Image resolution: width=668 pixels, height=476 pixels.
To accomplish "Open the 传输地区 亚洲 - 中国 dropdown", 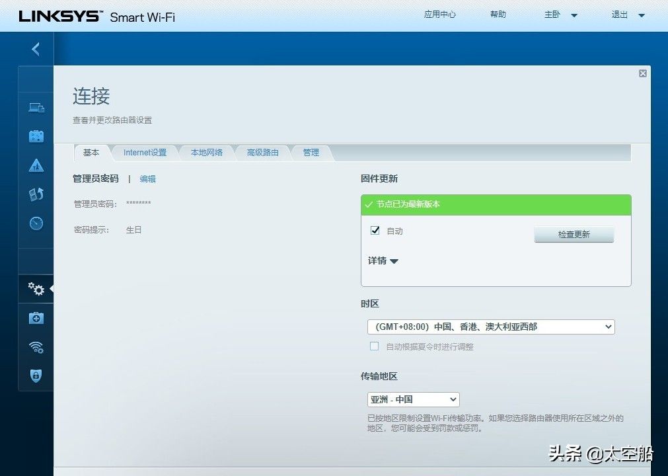I will (413, 399).
